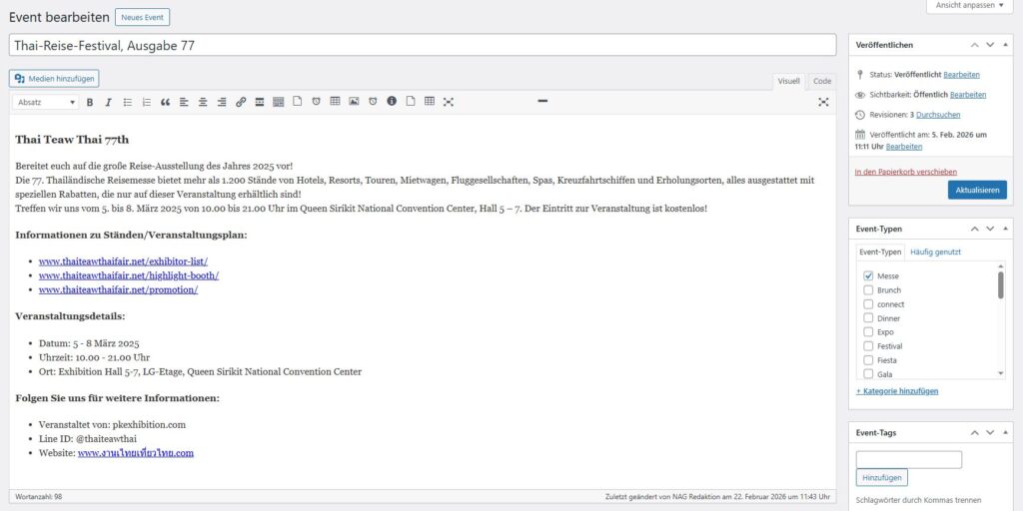This screenshot has height=511, width=1023.
Task: Insert a bulleted list
Action: (x=128, y=102)
